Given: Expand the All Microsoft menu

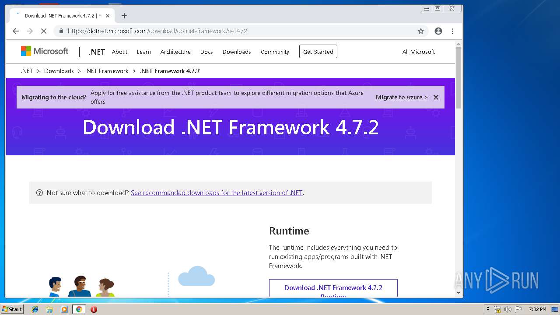Looking at the screenshot, I should pos(419,52).
